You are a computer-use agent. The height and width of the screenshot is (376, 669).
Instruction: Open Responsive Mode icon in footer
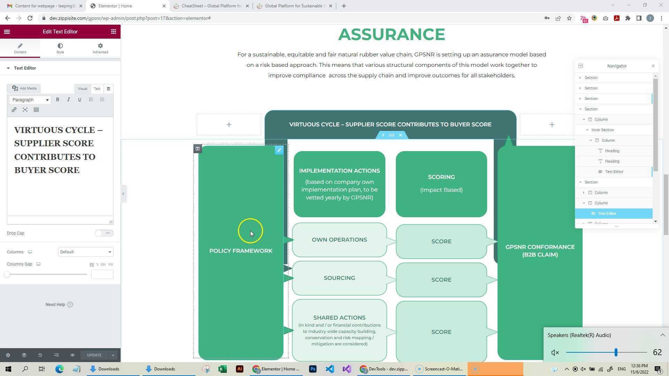click(56, 355)
